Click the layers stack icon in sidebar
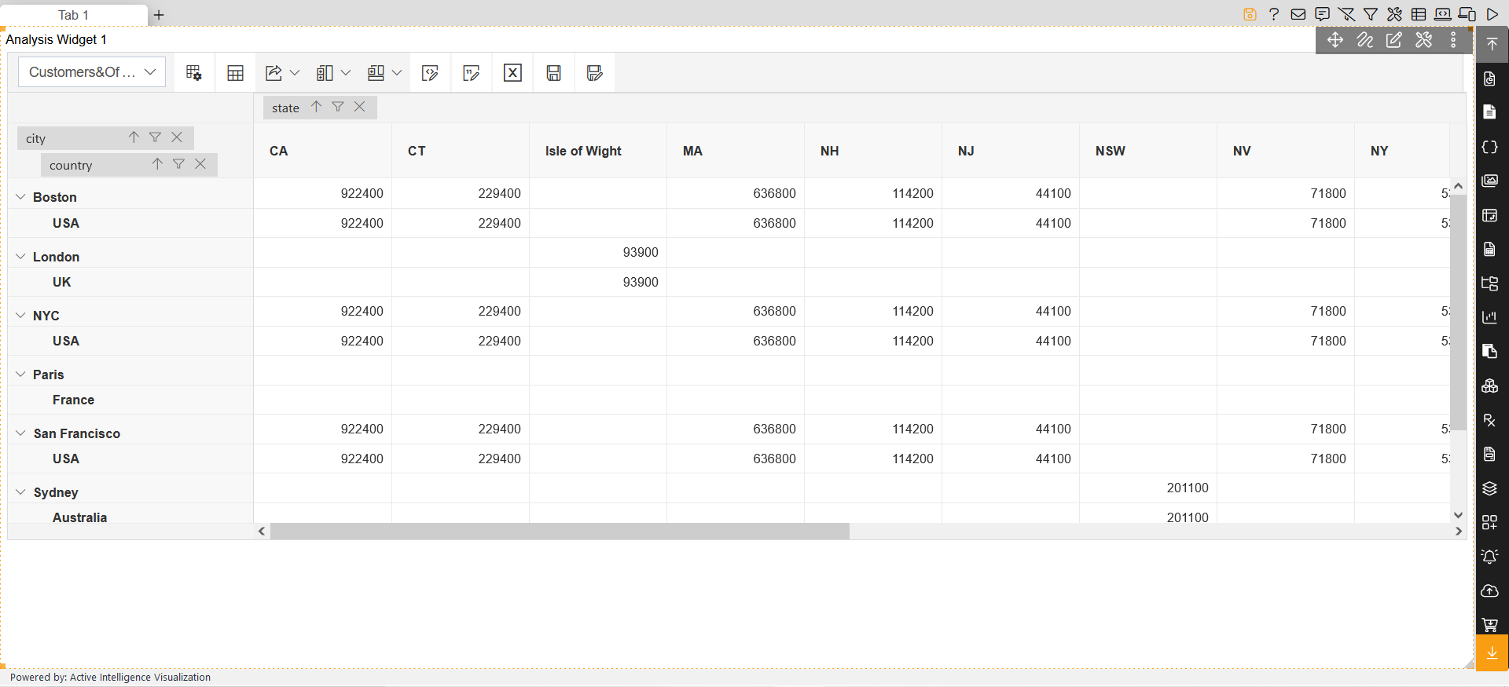Screen dimensions: 1509x687 pyautogui.click(x=1489, y=488)
